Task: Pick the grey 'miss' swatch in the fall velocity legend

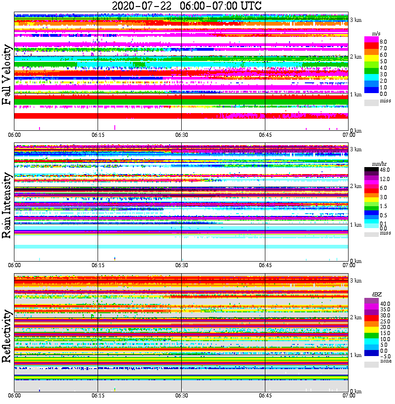Action: (x=371, y=103)
